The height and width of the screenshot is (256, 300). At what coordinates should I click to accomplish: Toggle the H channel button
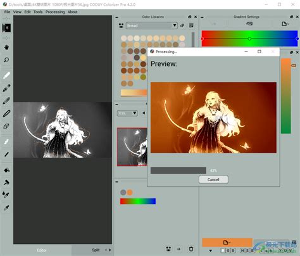(x=242, y=251)
